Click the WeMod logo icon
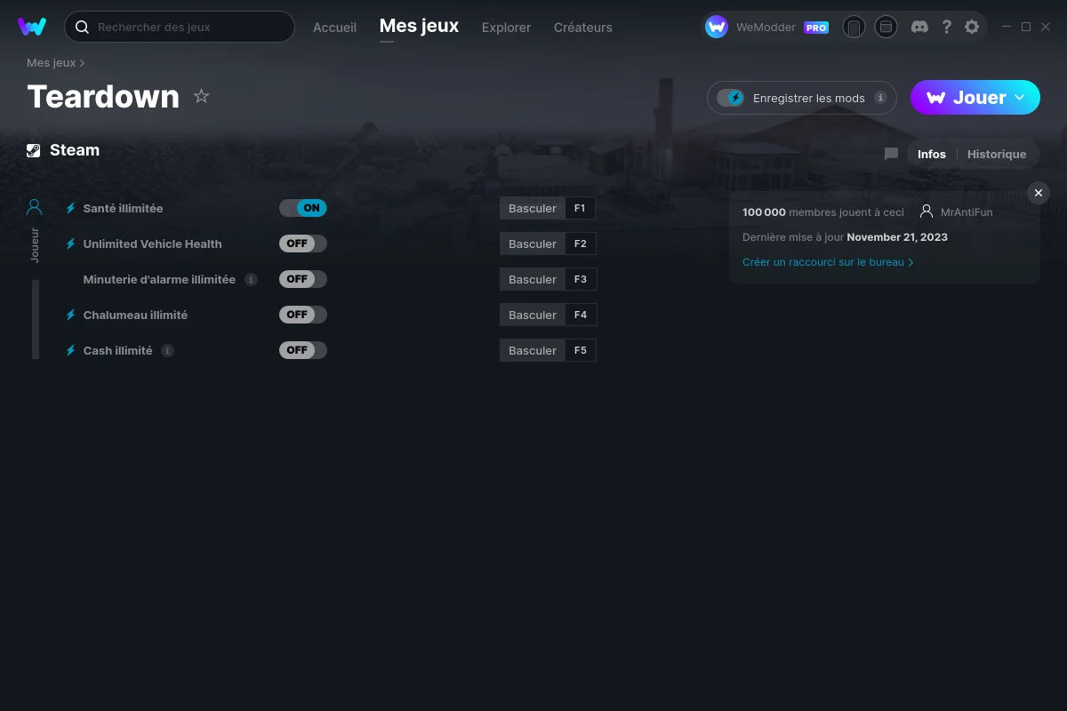 point(32,27)
